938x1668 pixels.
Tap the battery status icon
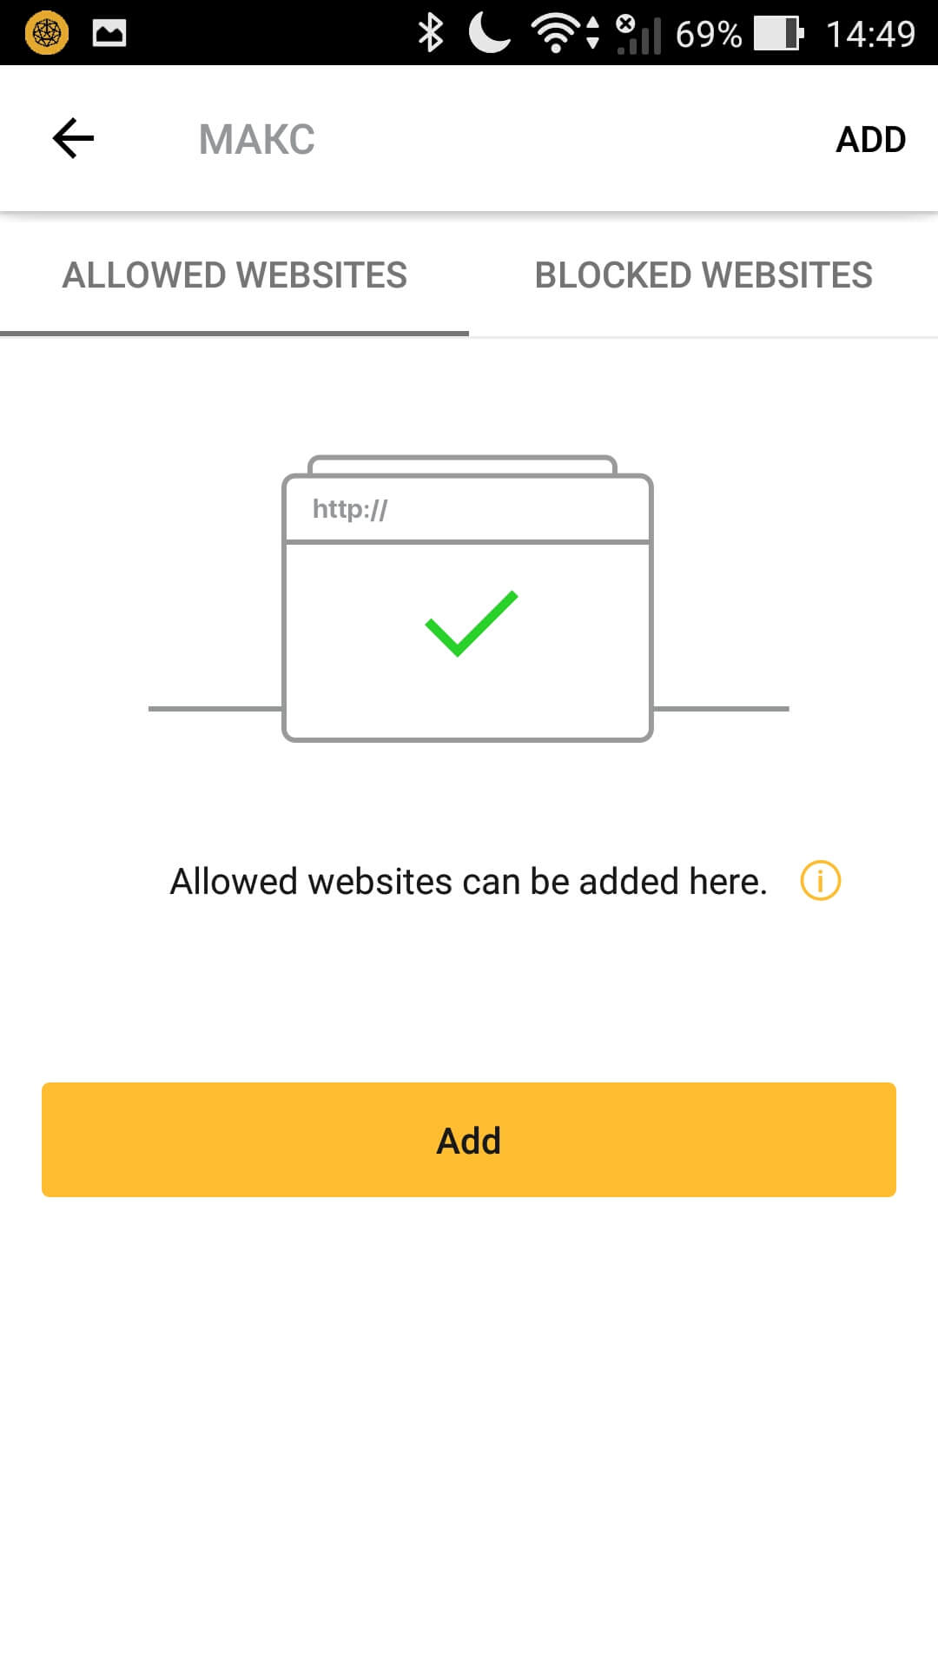pos(777,34)
